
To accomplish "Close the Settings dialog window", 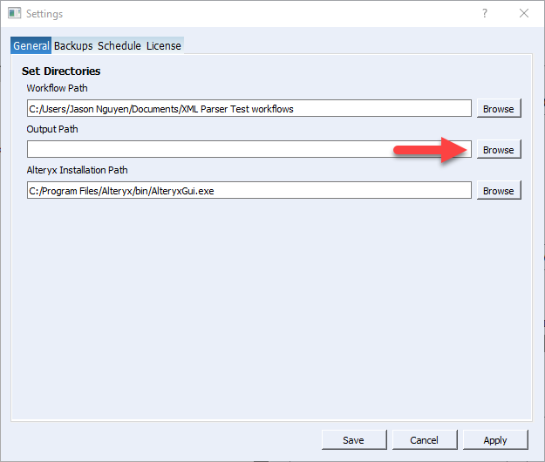I will click(x=523, y=14).
